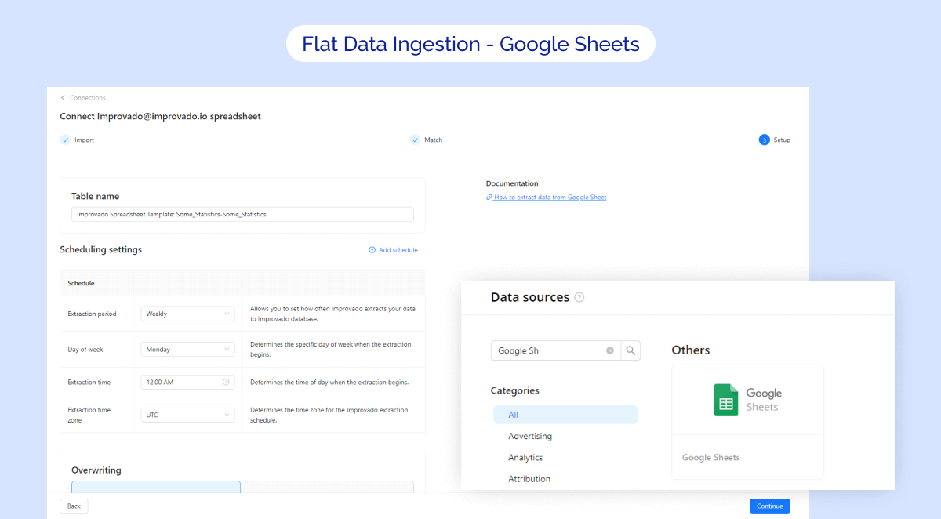Click the clock icon in Extraction time field
This screenshot has height=519, width=941.
click(x=226, y=383)
